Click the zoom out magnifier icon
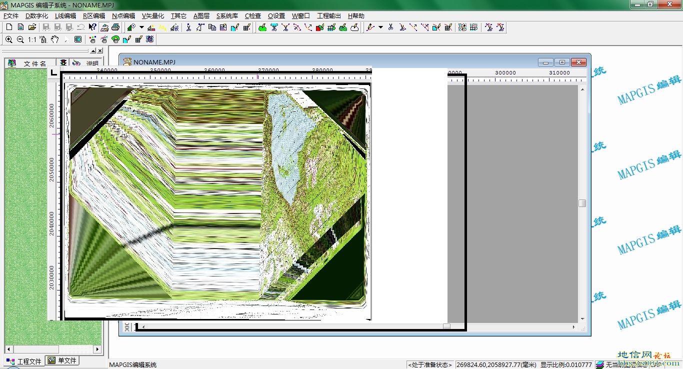 tap(20, 39)
